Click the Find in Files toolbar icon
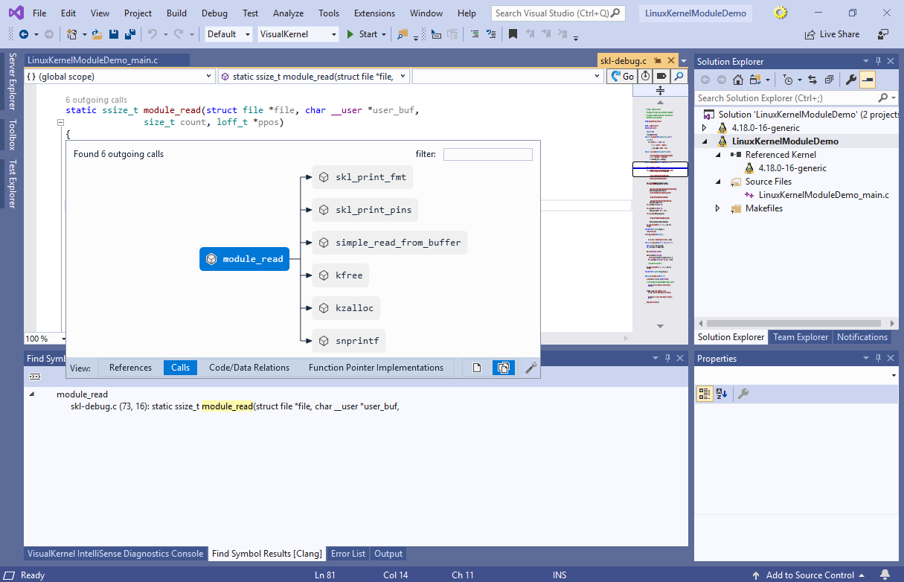 403,34
